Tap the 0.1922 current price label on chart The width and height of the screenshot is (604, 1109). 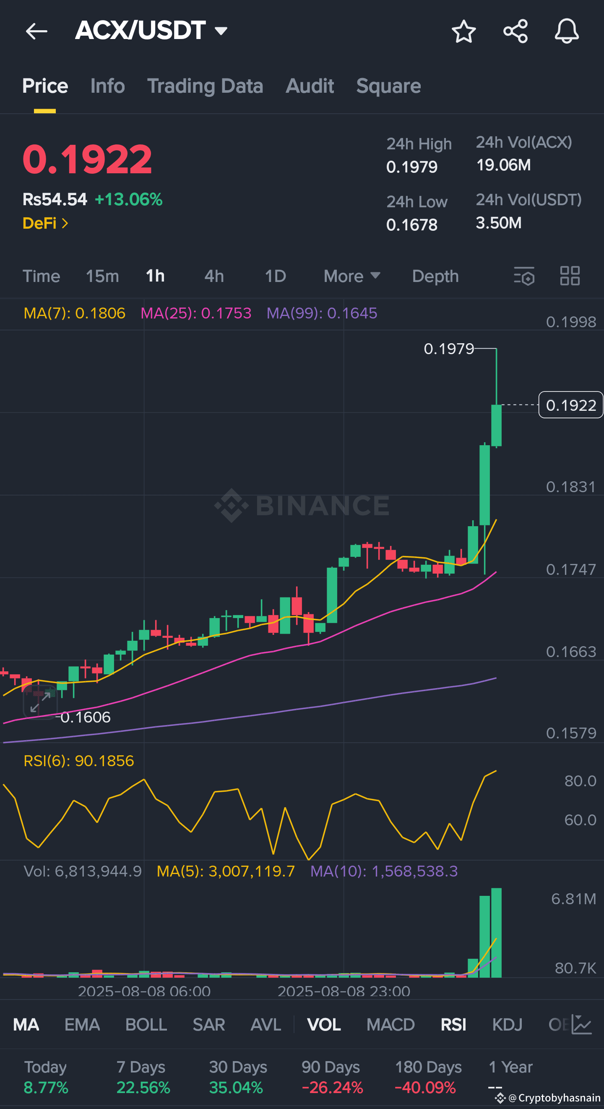(571, 404)
